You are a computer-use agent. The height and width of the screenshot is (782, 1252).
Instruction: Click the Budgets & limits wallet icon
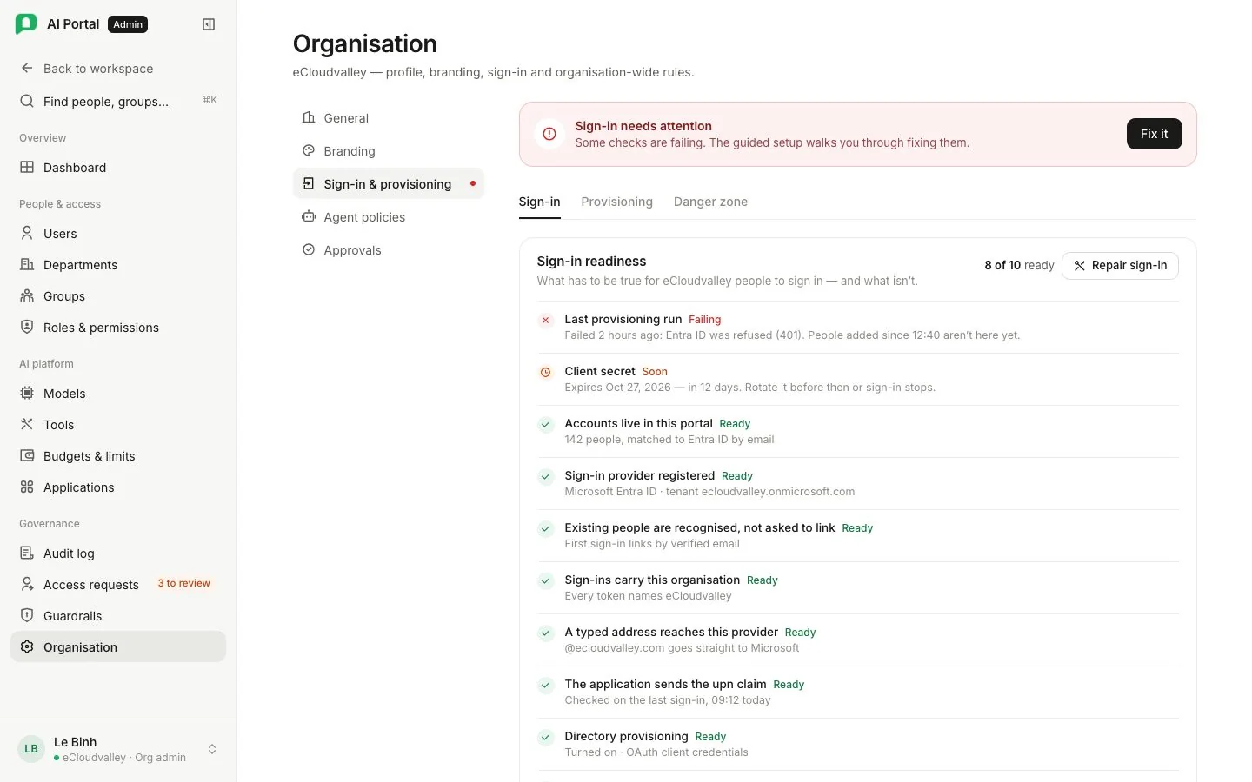[x=27, y=455]
